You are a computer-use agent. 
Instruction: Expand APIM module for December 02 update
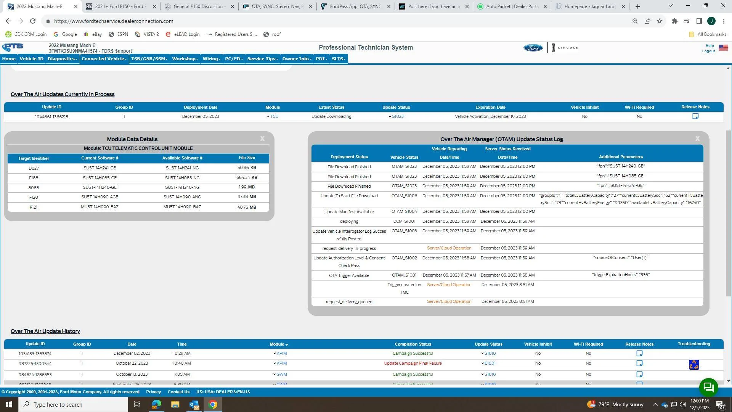[280, 354]
